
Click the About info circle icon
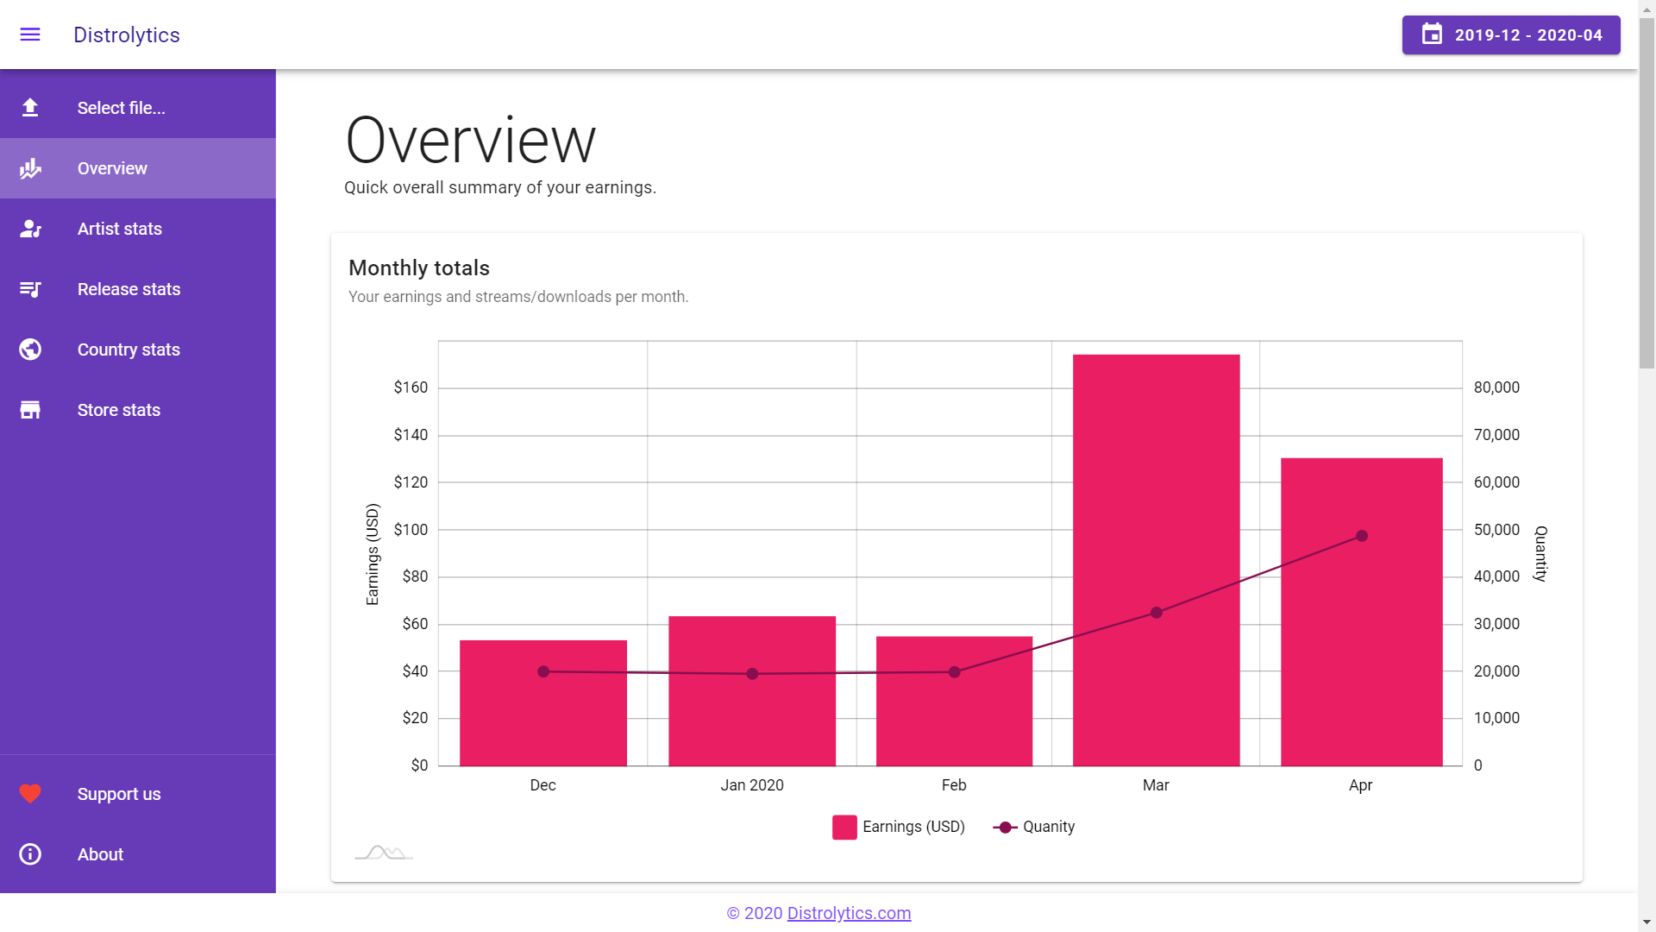coord(30,854)
